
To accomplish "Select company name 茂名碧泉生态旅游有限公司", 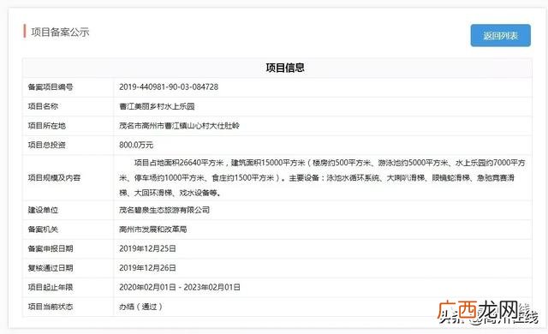I will tap(164, 210).
